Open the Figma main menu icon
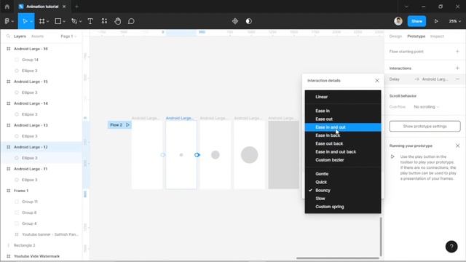The width and height of the screenshot is (466, 262). tap(7, 21)
